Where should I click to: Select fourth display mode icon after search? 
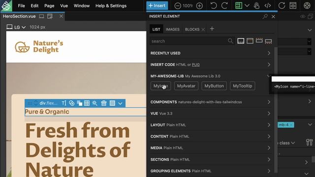[268, 41]
